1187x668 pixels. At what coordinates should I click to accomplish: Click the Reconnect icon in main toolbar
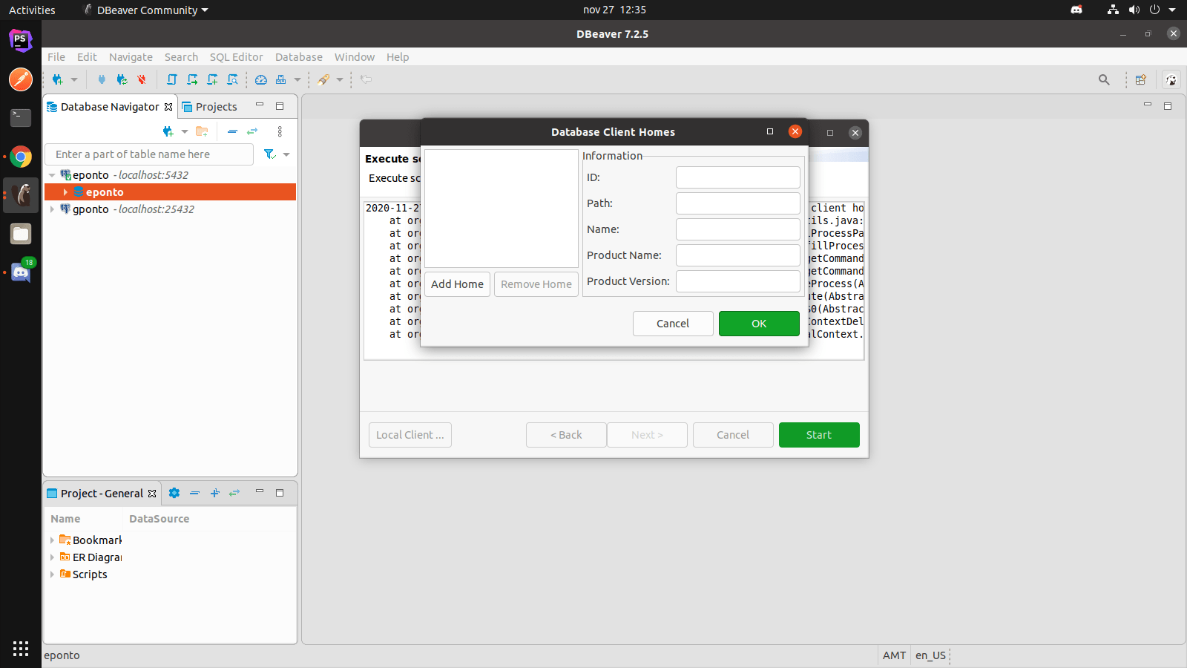pos(122,79)
